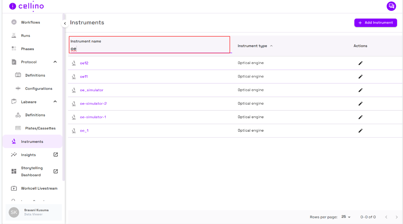403x224 pixels.
Task: Open the chat feedback icon at top right
Action: 391,6
